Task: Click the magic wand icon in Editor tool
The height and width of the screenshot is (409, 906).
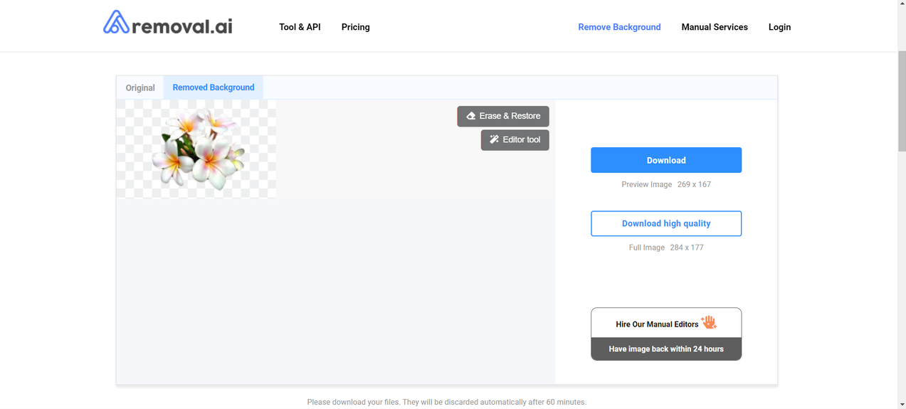Action: pyautogui.click(x=494, y=139)
